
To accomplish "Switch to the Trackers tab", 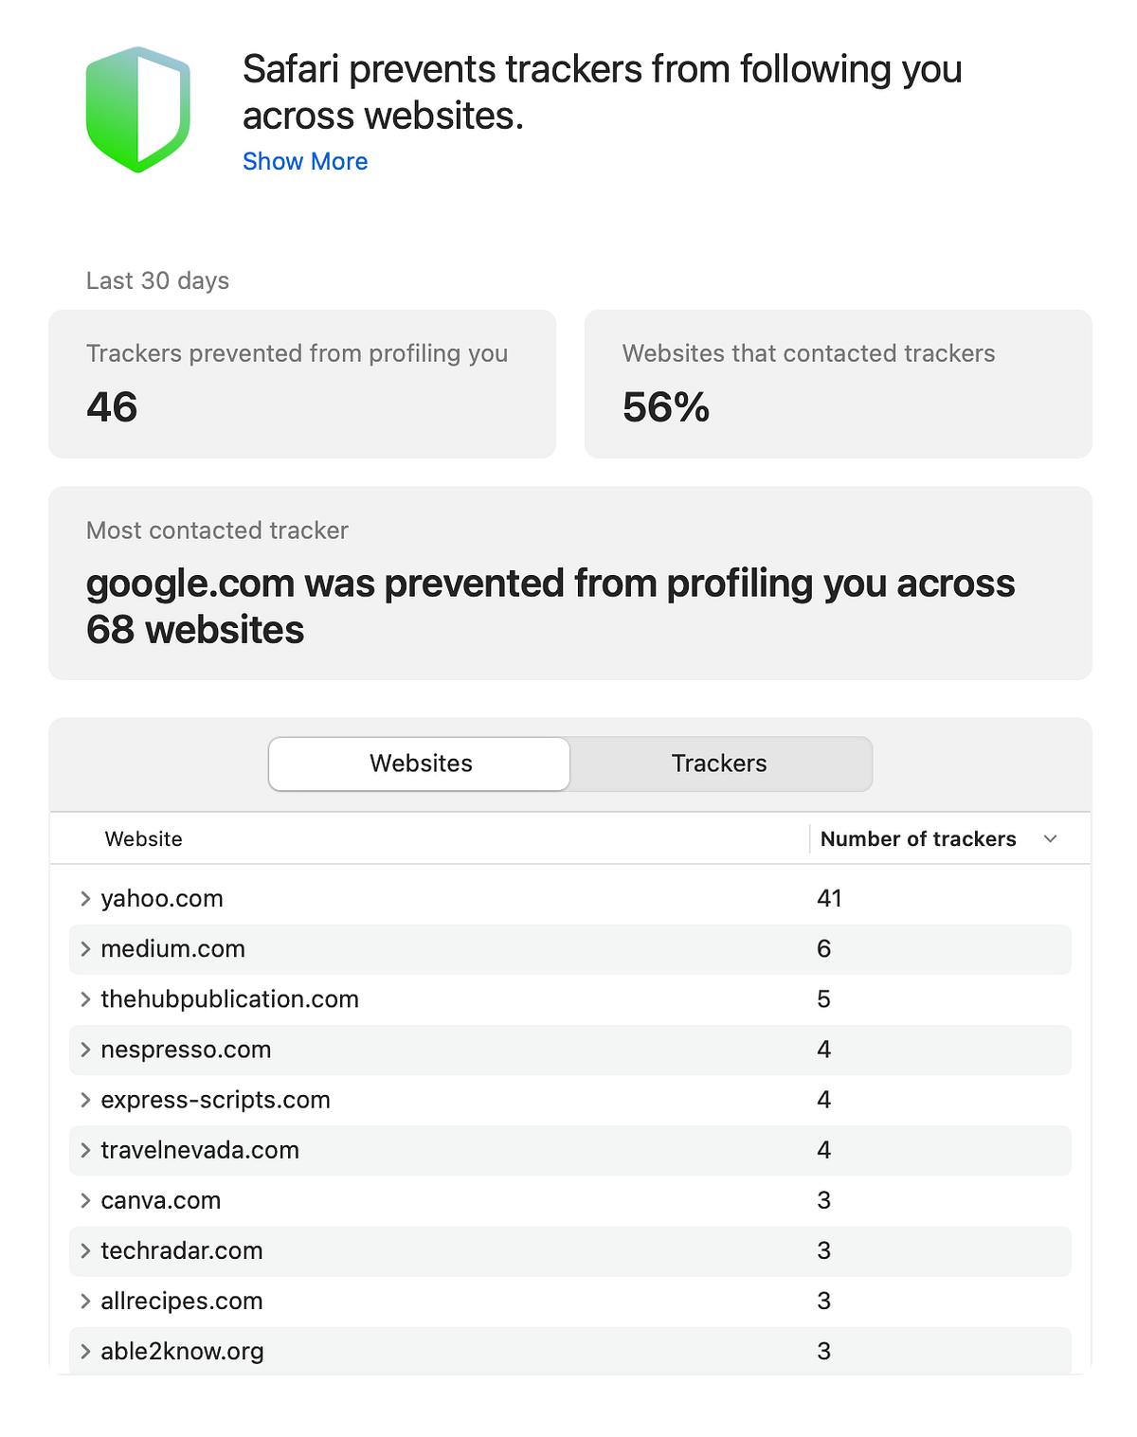I will tap(719, 763).
